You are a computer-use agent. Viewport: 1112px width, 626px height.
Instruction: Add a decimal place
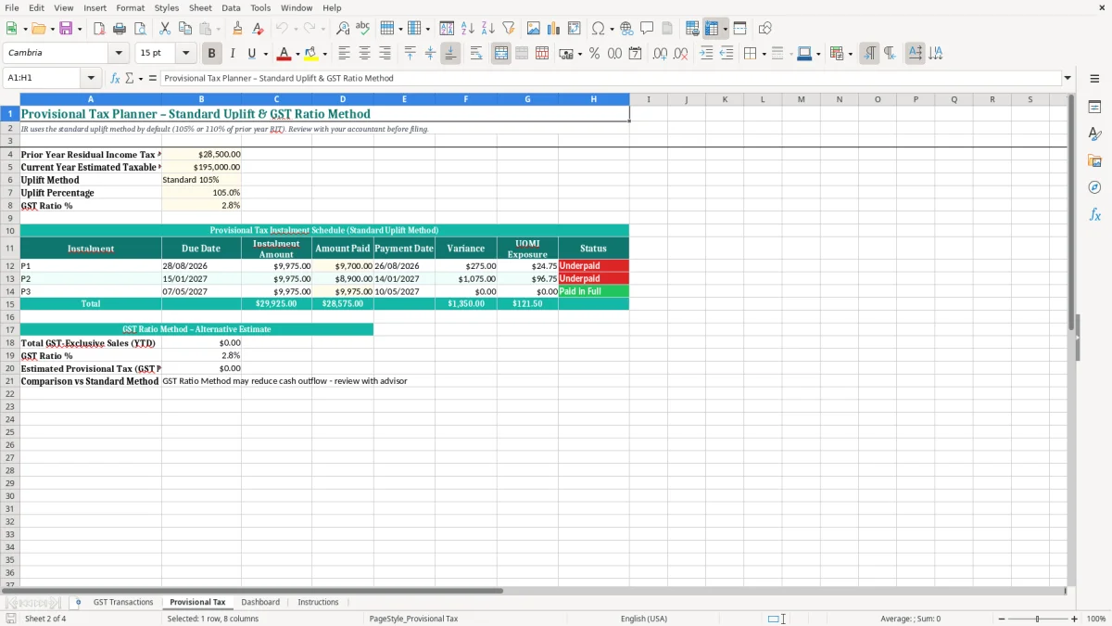coord(660,54)
